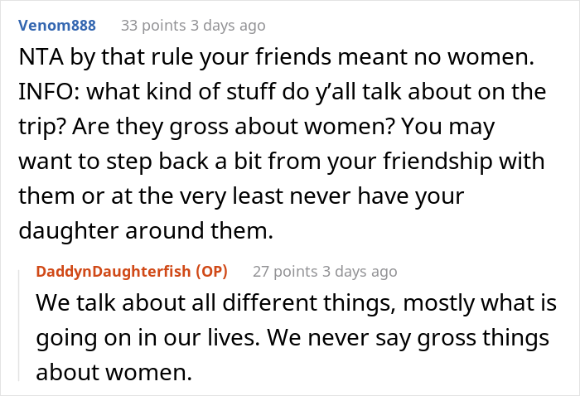
Task: Click the word NTA in the comment
Action: pos(38,60)
